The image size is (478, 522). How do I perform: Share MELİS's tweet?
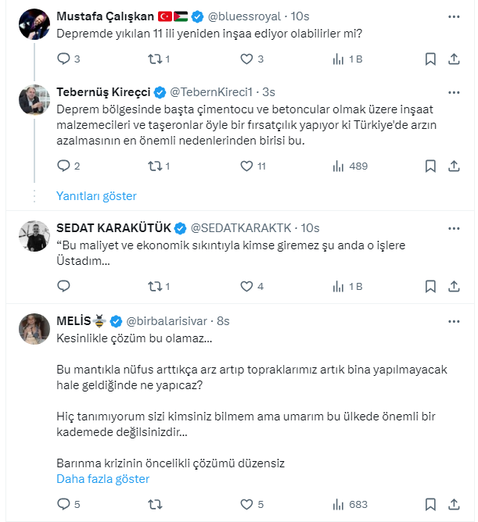[x=454, y=504]
